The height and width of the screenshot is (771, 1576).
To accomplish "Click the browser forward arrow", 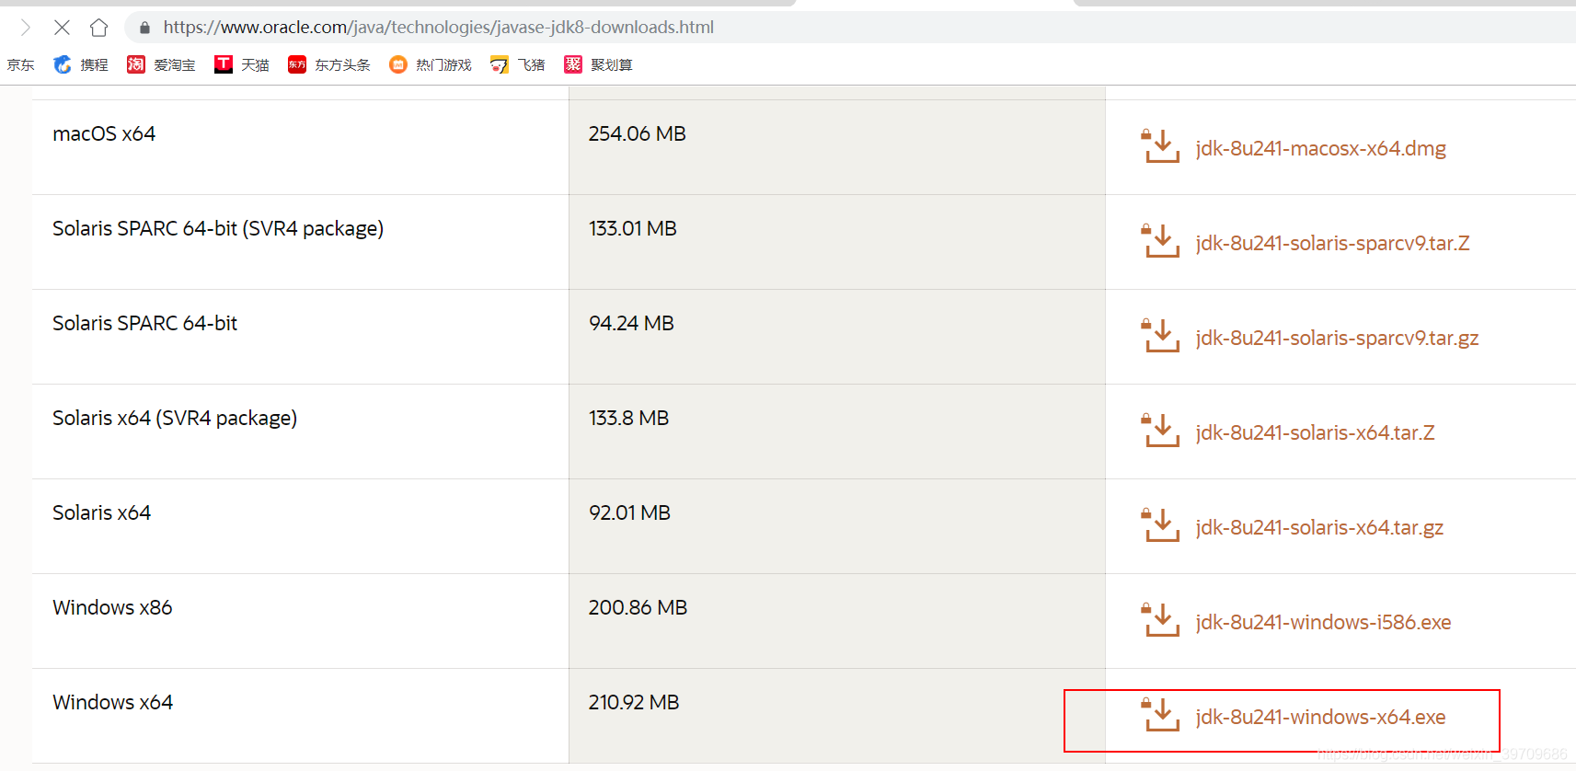I will [x=25, y=28].
